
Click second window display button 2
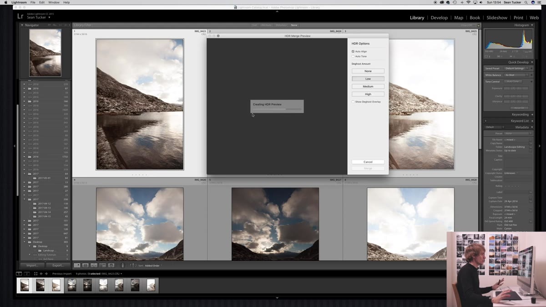click(26, 274)
